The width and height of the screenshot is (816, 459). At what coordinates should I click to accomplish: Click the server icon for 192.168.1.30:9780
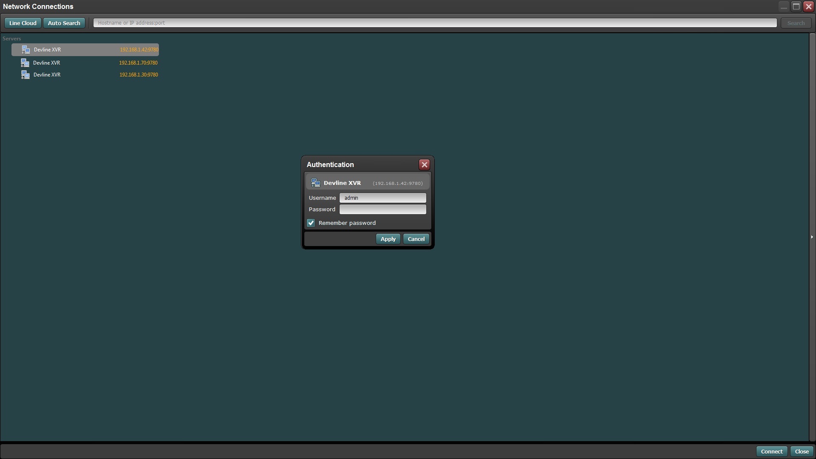pos(25,75)
